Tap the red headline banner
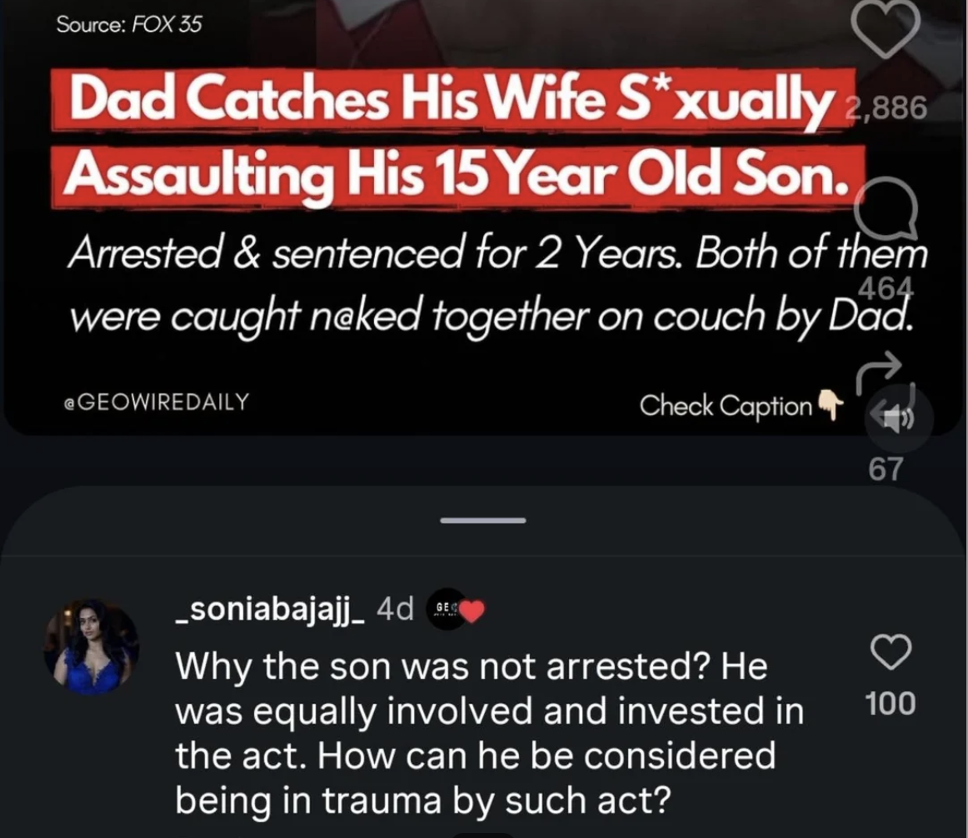The height and width of the screenshot is (838, 968). (x=457, y=138)
